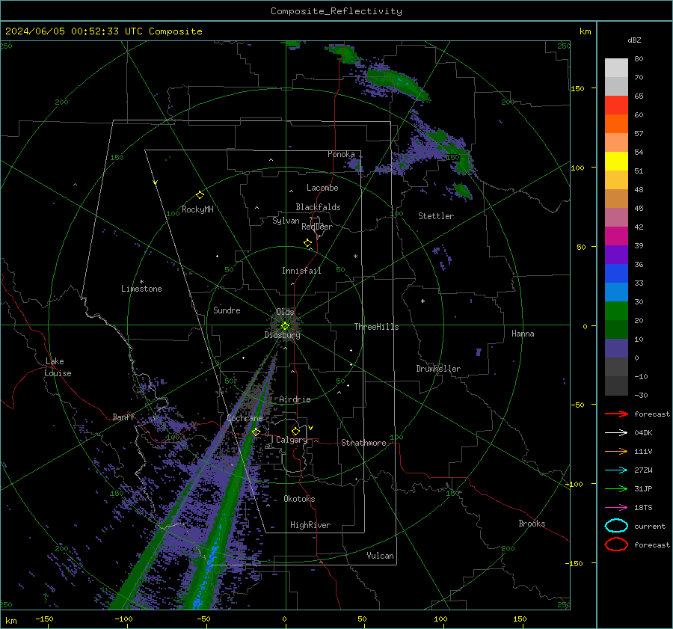Viewport: 673px width, 629px height.
Task: Pick the magenta 42 dBZ swatch
Action: click(616, 236)
